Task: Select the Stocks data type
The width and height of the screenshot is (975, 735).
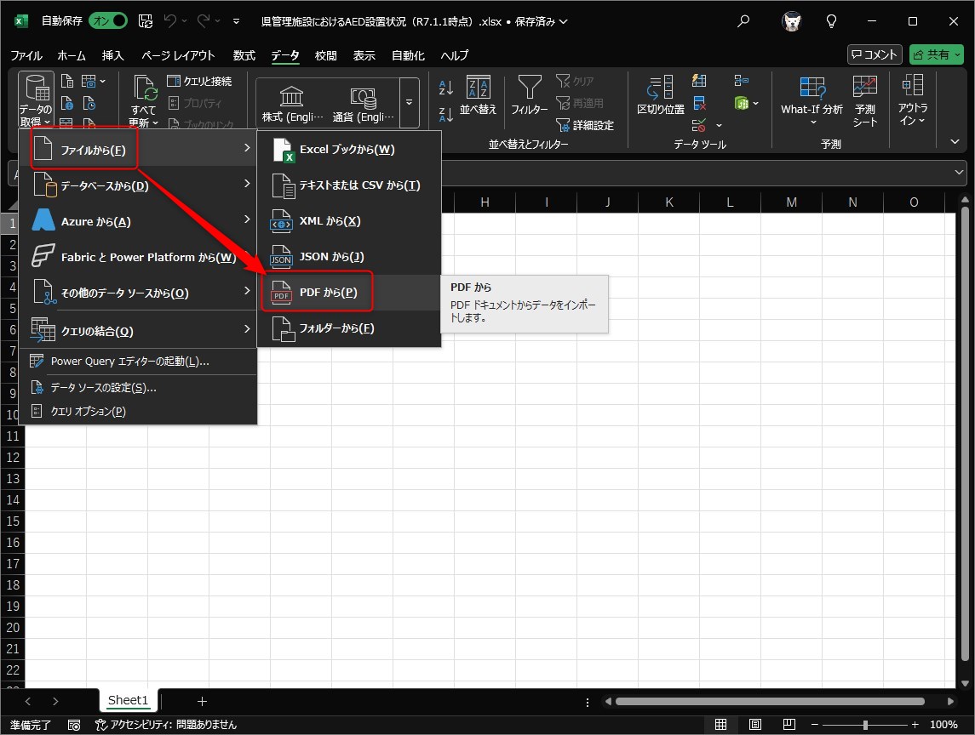Action: pyautogui.click(x=292, y=104)
